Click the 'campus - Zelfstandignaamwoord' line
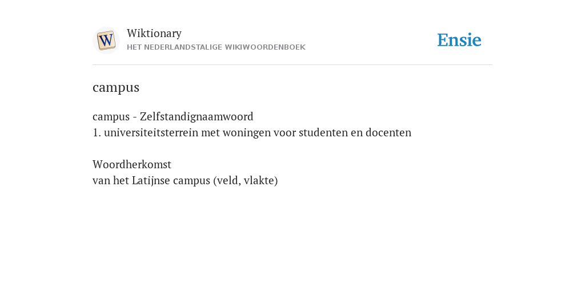Viewport: 585px width, 292px height. [173, 116]
